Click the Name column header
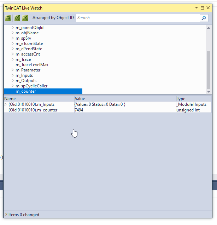 39,99
